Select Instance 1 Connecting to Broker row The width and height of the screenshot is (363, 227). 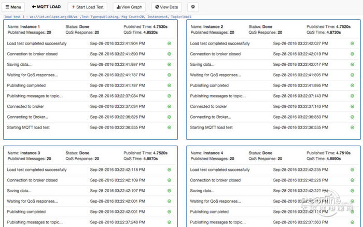(x=89, y=117)
